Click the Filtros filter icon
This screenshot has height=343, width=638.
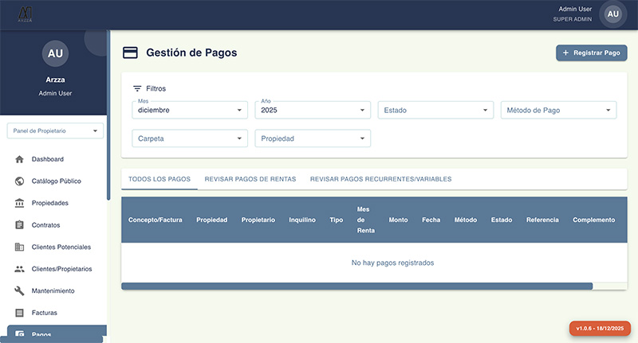click(x=137, y=88)
